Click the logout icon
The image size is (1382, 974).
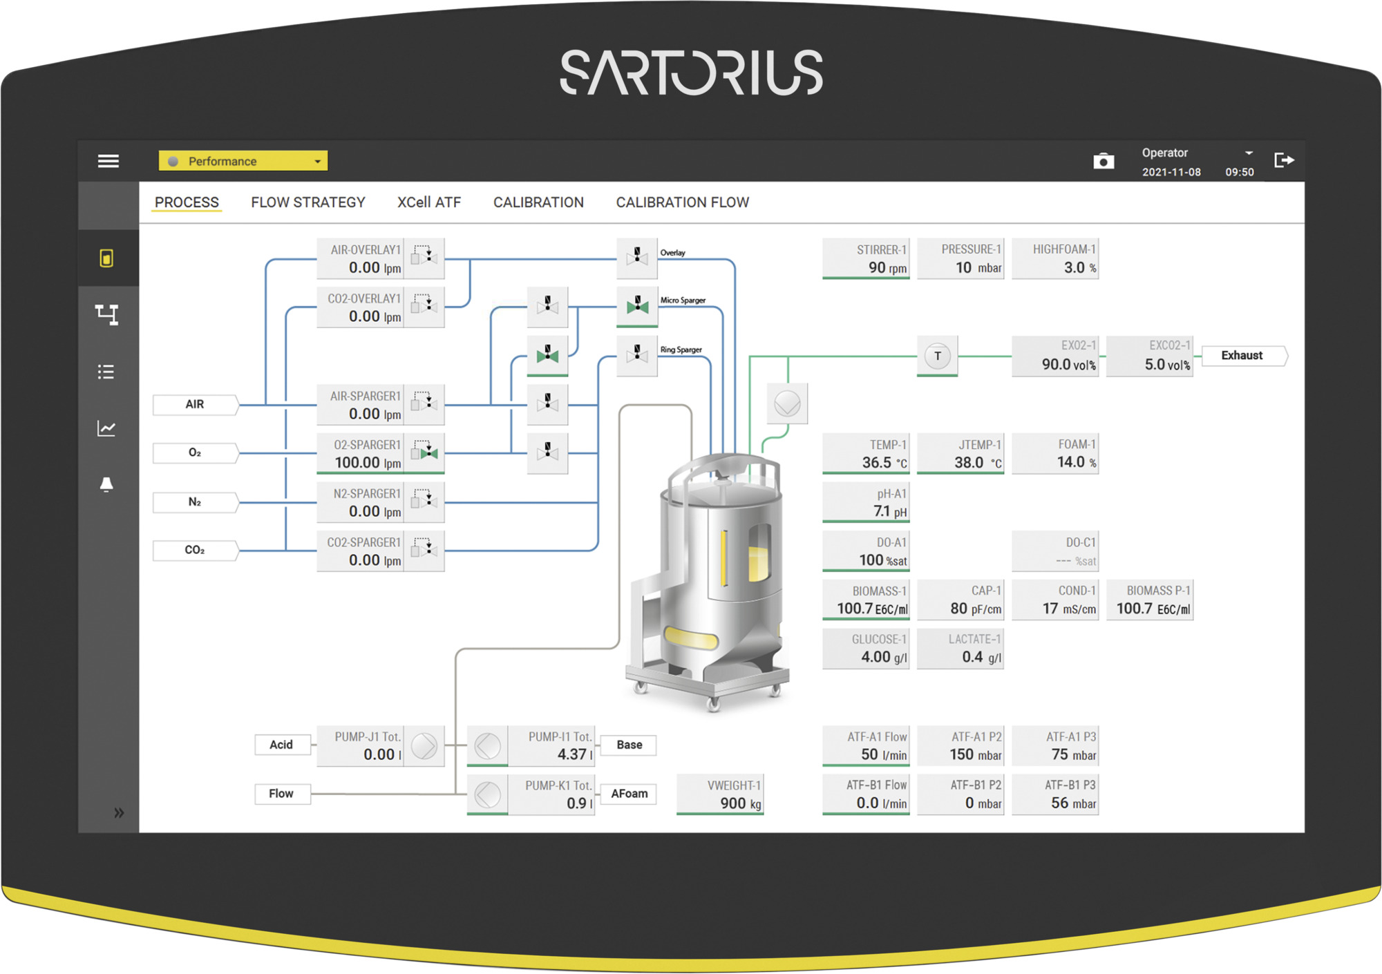coord(1283,160)
